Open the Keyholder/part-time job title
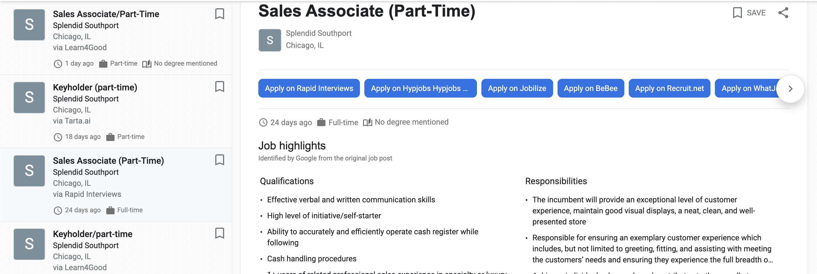Viewport: 817px width, 274px height. (x=93, y=234)
